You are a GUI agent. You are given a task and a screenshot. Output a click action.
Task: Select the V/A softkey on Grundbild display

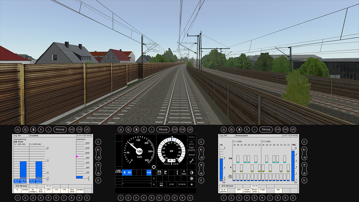click(x=56, y=190)
